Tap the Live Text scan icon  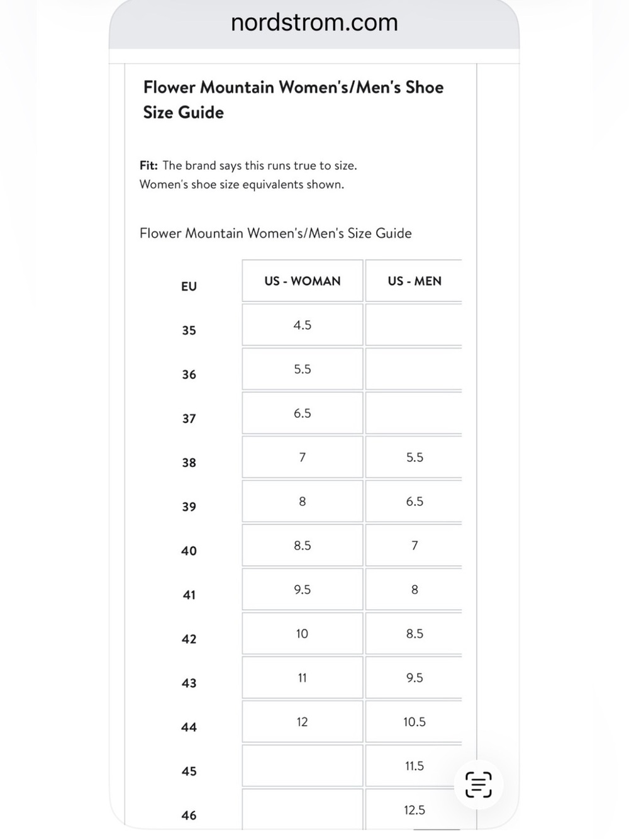(x=478, y=784)
